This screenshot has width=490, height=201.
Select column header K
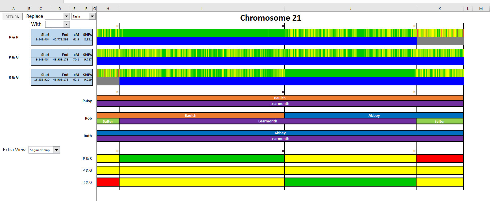point(440,9)
